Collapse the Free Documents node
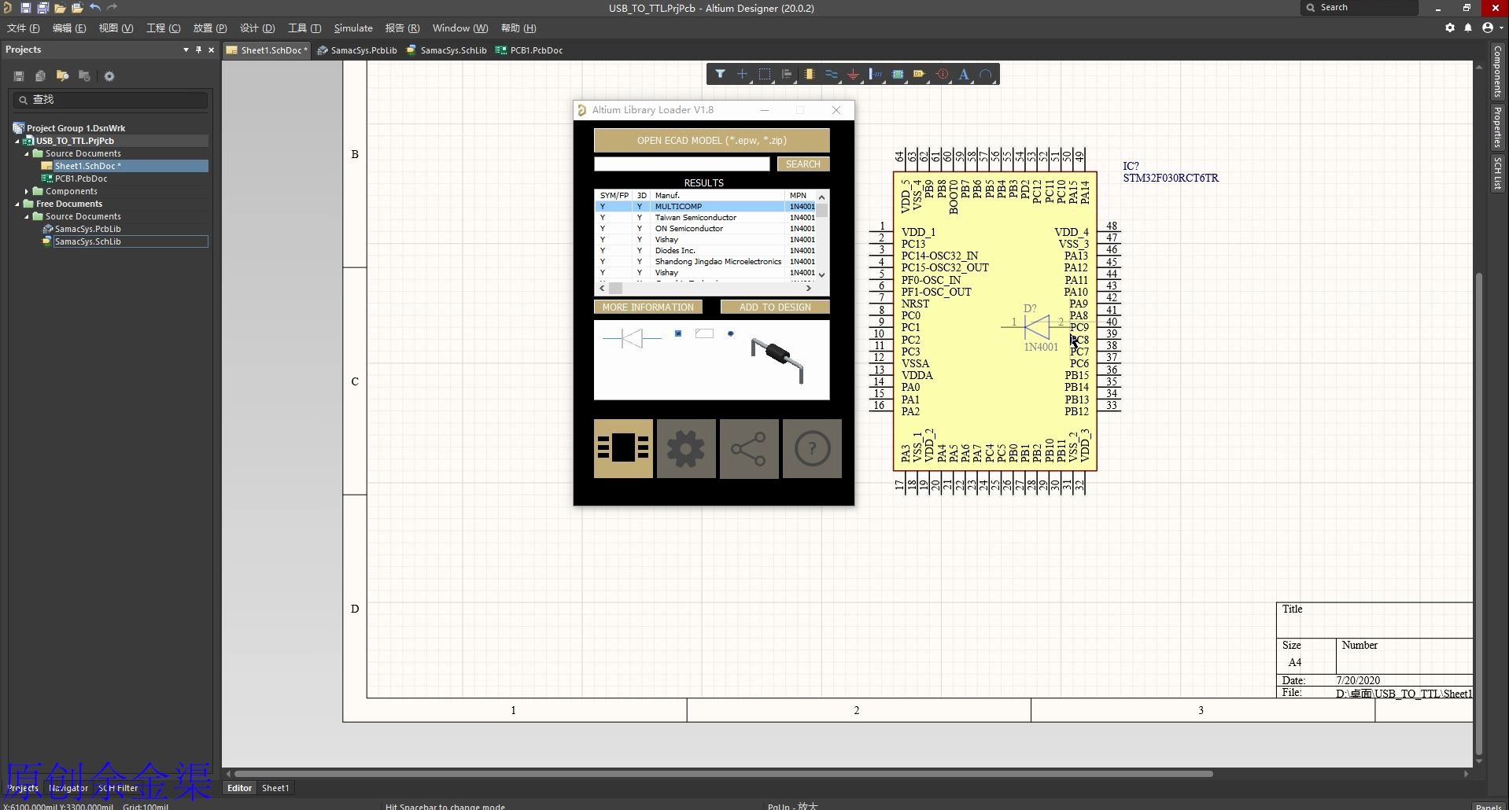 click(17, 204)
